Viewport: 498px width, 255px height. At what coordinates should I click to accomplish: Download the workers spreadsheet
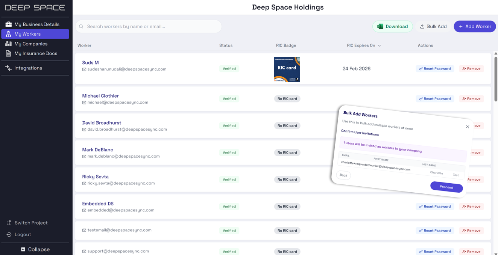(393, 27)
